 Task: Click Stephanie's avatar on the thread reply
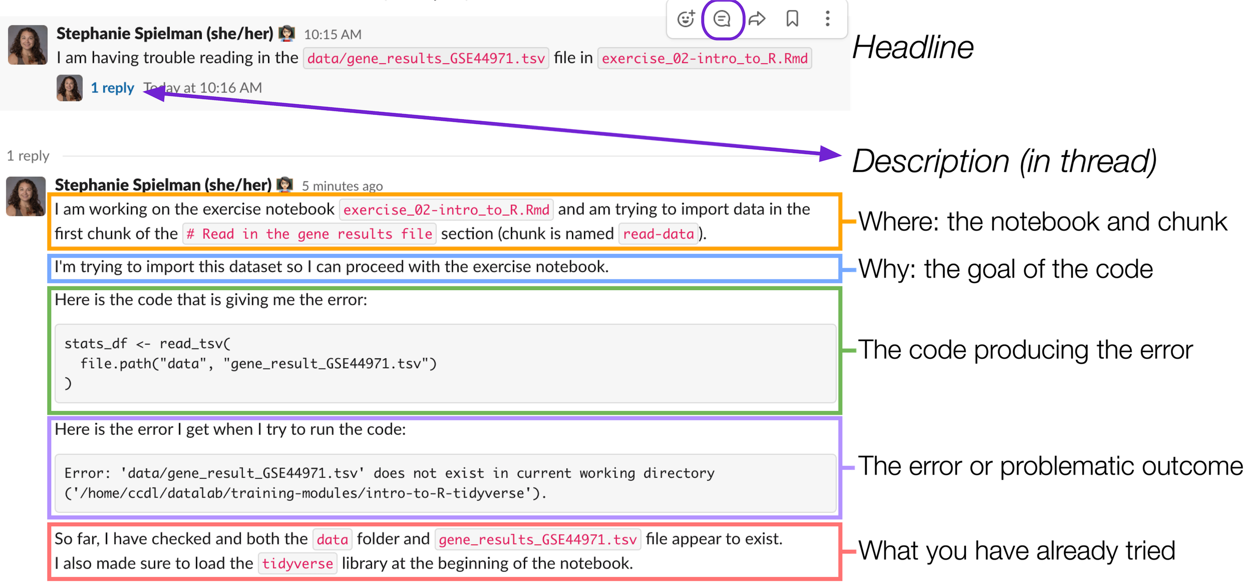[25, 196]
